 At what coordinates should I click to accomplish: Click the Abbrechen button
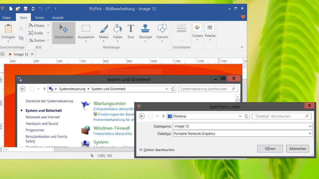tap(298, 149)
